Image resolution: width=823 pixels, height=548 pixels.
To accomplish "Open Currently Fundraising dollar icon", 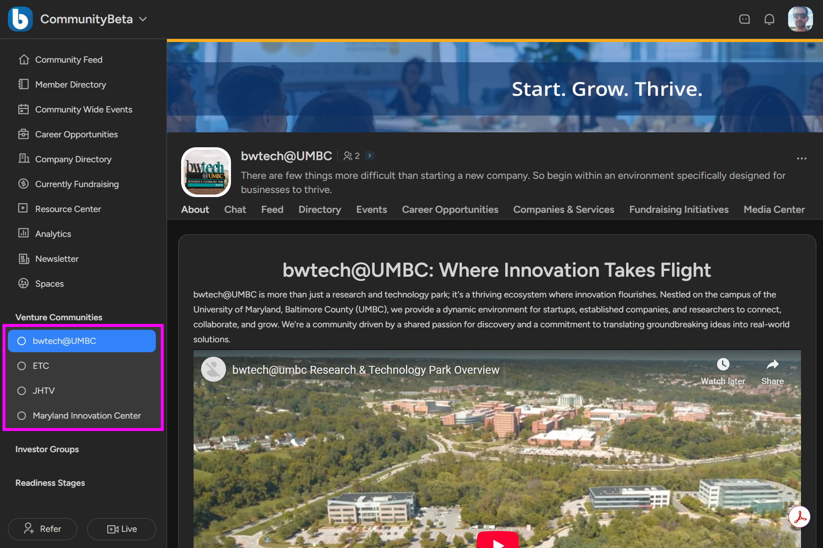I will 24,183.
